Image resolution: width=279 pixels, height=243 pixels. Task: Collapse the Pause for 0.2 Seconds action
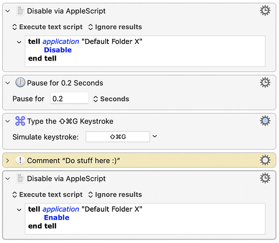[8, 83]
